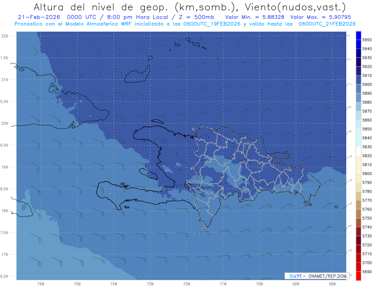Pick the color bar swatch between 5880 and 5890
This screenshot has height=288, width=373.
[358, 98]
